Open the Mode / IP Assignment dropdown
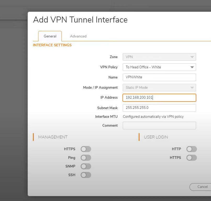 pyautogui.click(x=159, y=88)
